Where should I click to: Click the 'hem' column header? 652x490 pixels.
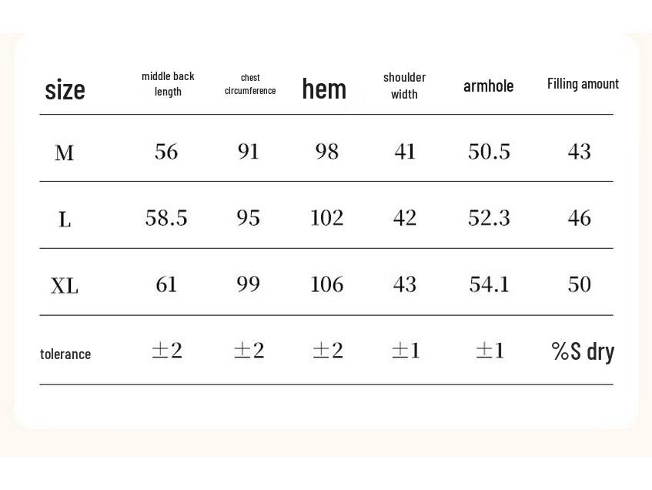pyautogui.click(x=324, y=89)
